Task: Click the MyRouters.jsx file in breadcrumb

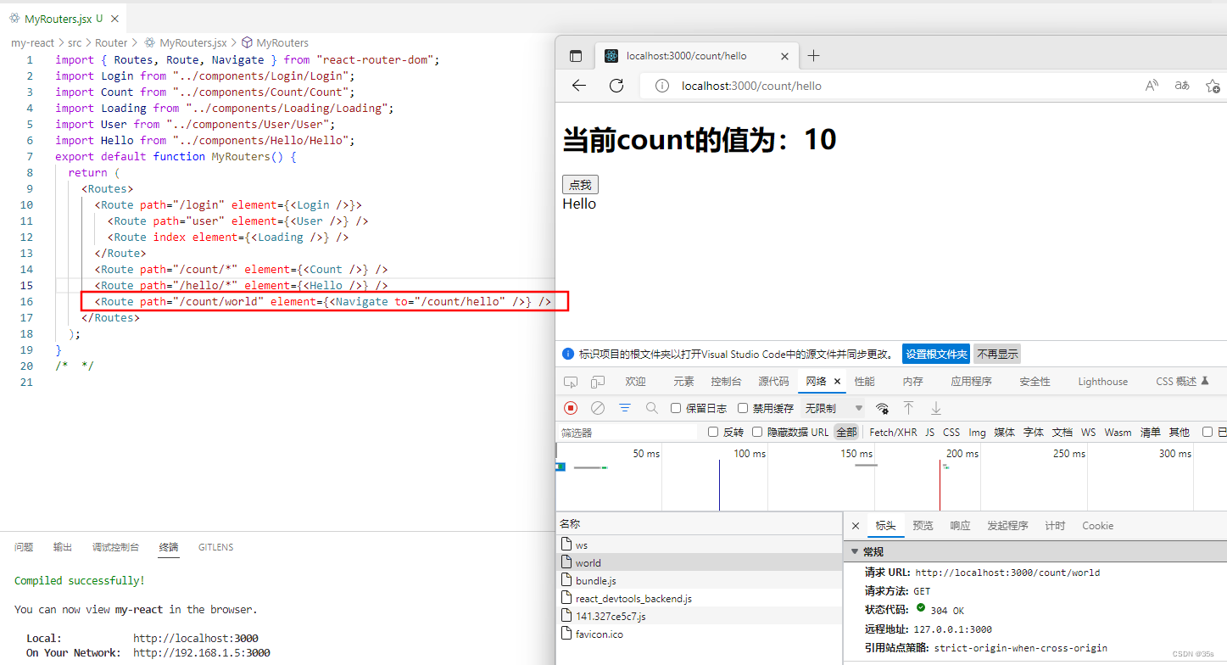Action: (187, 42)
